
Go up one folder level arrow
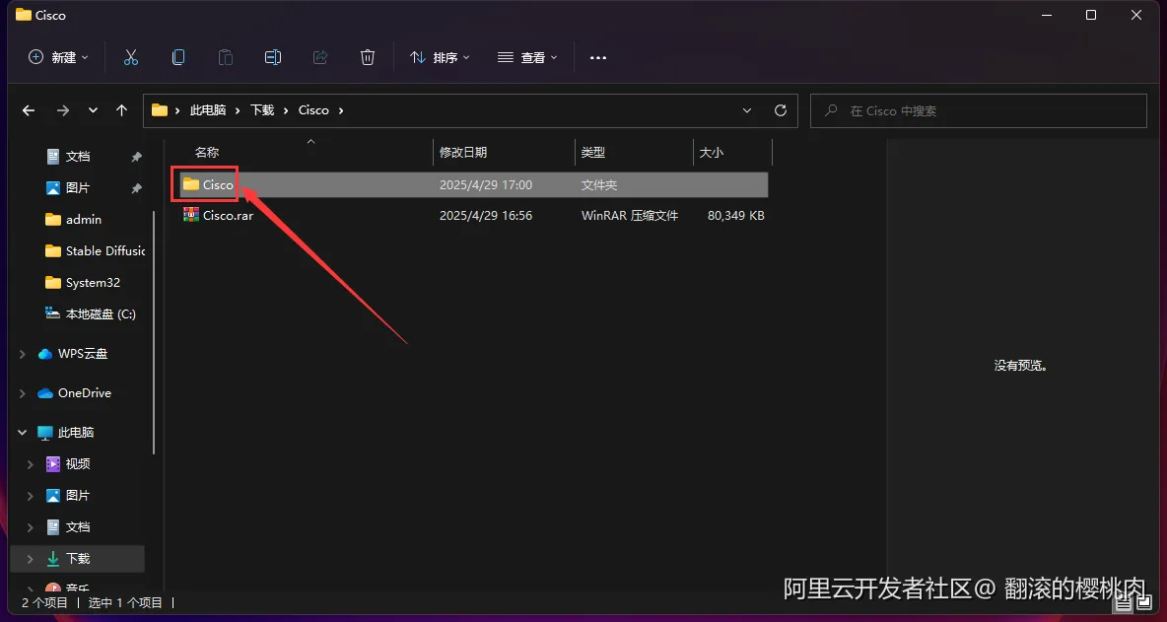point(122,110)
